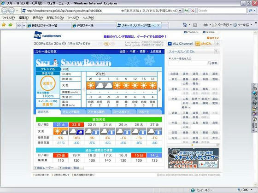The image size is (258, 193).
Task: Click the browser Back arrow button
Action: point(5,11)
